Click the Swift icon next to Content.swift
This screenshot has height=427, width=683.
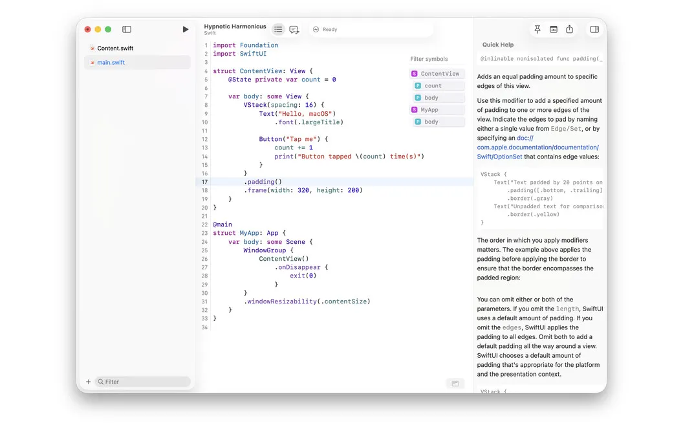point(92,49)
